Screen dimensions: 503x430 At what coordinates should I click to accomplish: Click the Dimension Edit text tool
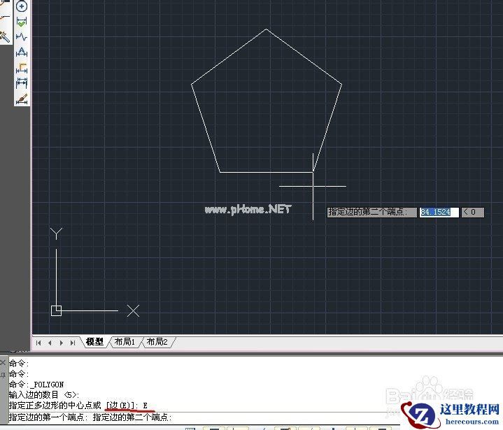22,52
